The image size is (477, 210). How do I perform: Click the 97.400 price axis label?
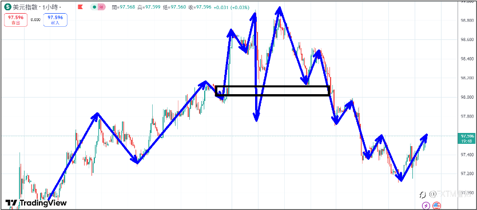pos(467,155)
